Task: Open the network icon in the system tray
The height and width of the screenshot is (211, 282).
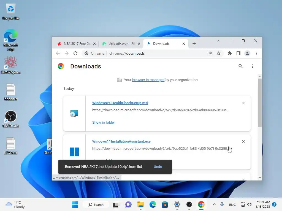Action: [x=243, y=204]
